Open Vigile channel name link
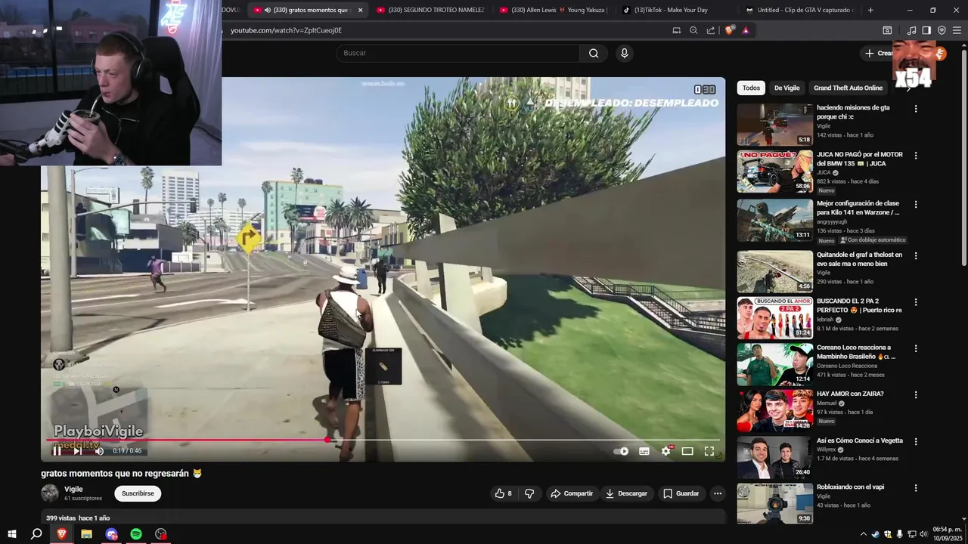Image resolution: width=968 pixels, height=544 pixels. [x=73, y=489]
